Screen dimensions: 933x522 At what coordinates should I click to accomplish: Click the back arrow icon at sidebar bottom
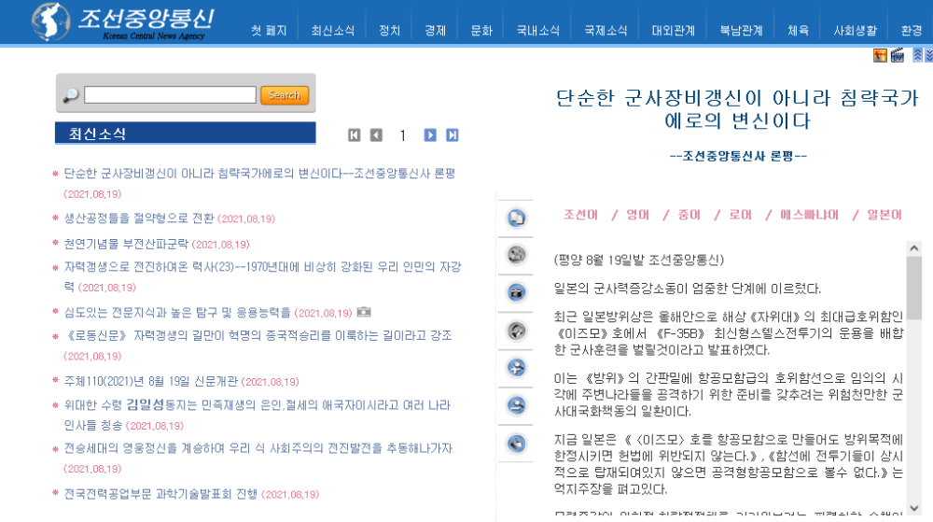coord(516,444)
